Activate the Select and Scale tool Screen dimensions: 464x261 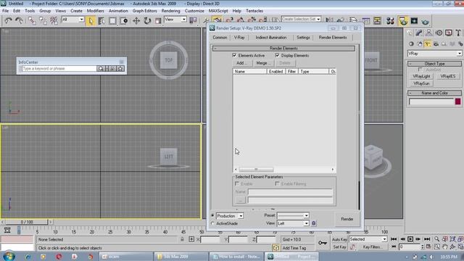(x=158, y=21)
